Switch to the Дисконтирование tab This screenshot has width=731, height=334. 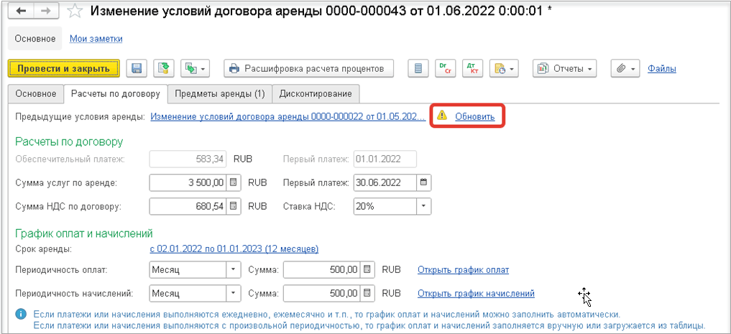(x=315, y=93)
